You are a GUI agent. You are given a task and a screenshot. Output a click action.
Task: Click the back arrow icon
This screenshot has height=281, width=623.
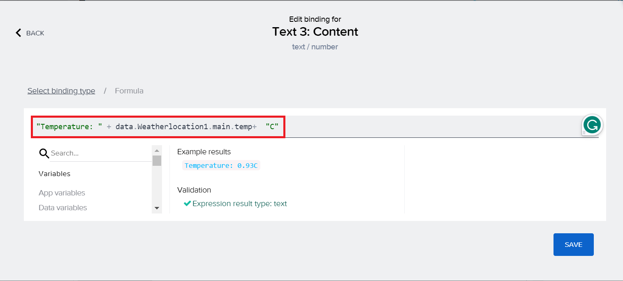pos(18,33)
